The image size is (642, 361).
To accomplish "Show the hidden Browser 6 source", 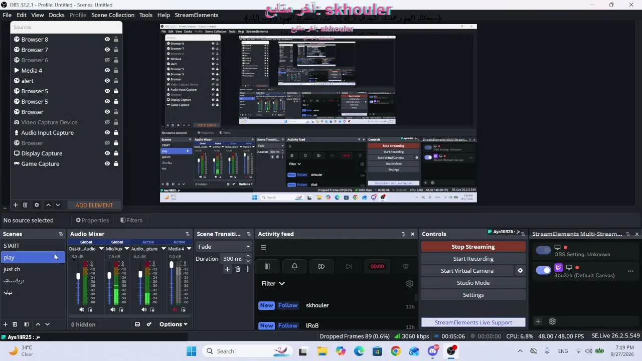I will tap(107, 60).
